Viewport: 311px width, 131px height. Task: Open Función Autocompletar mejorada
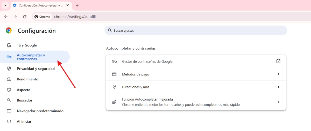pyautogui.click(x=196, y=102)
